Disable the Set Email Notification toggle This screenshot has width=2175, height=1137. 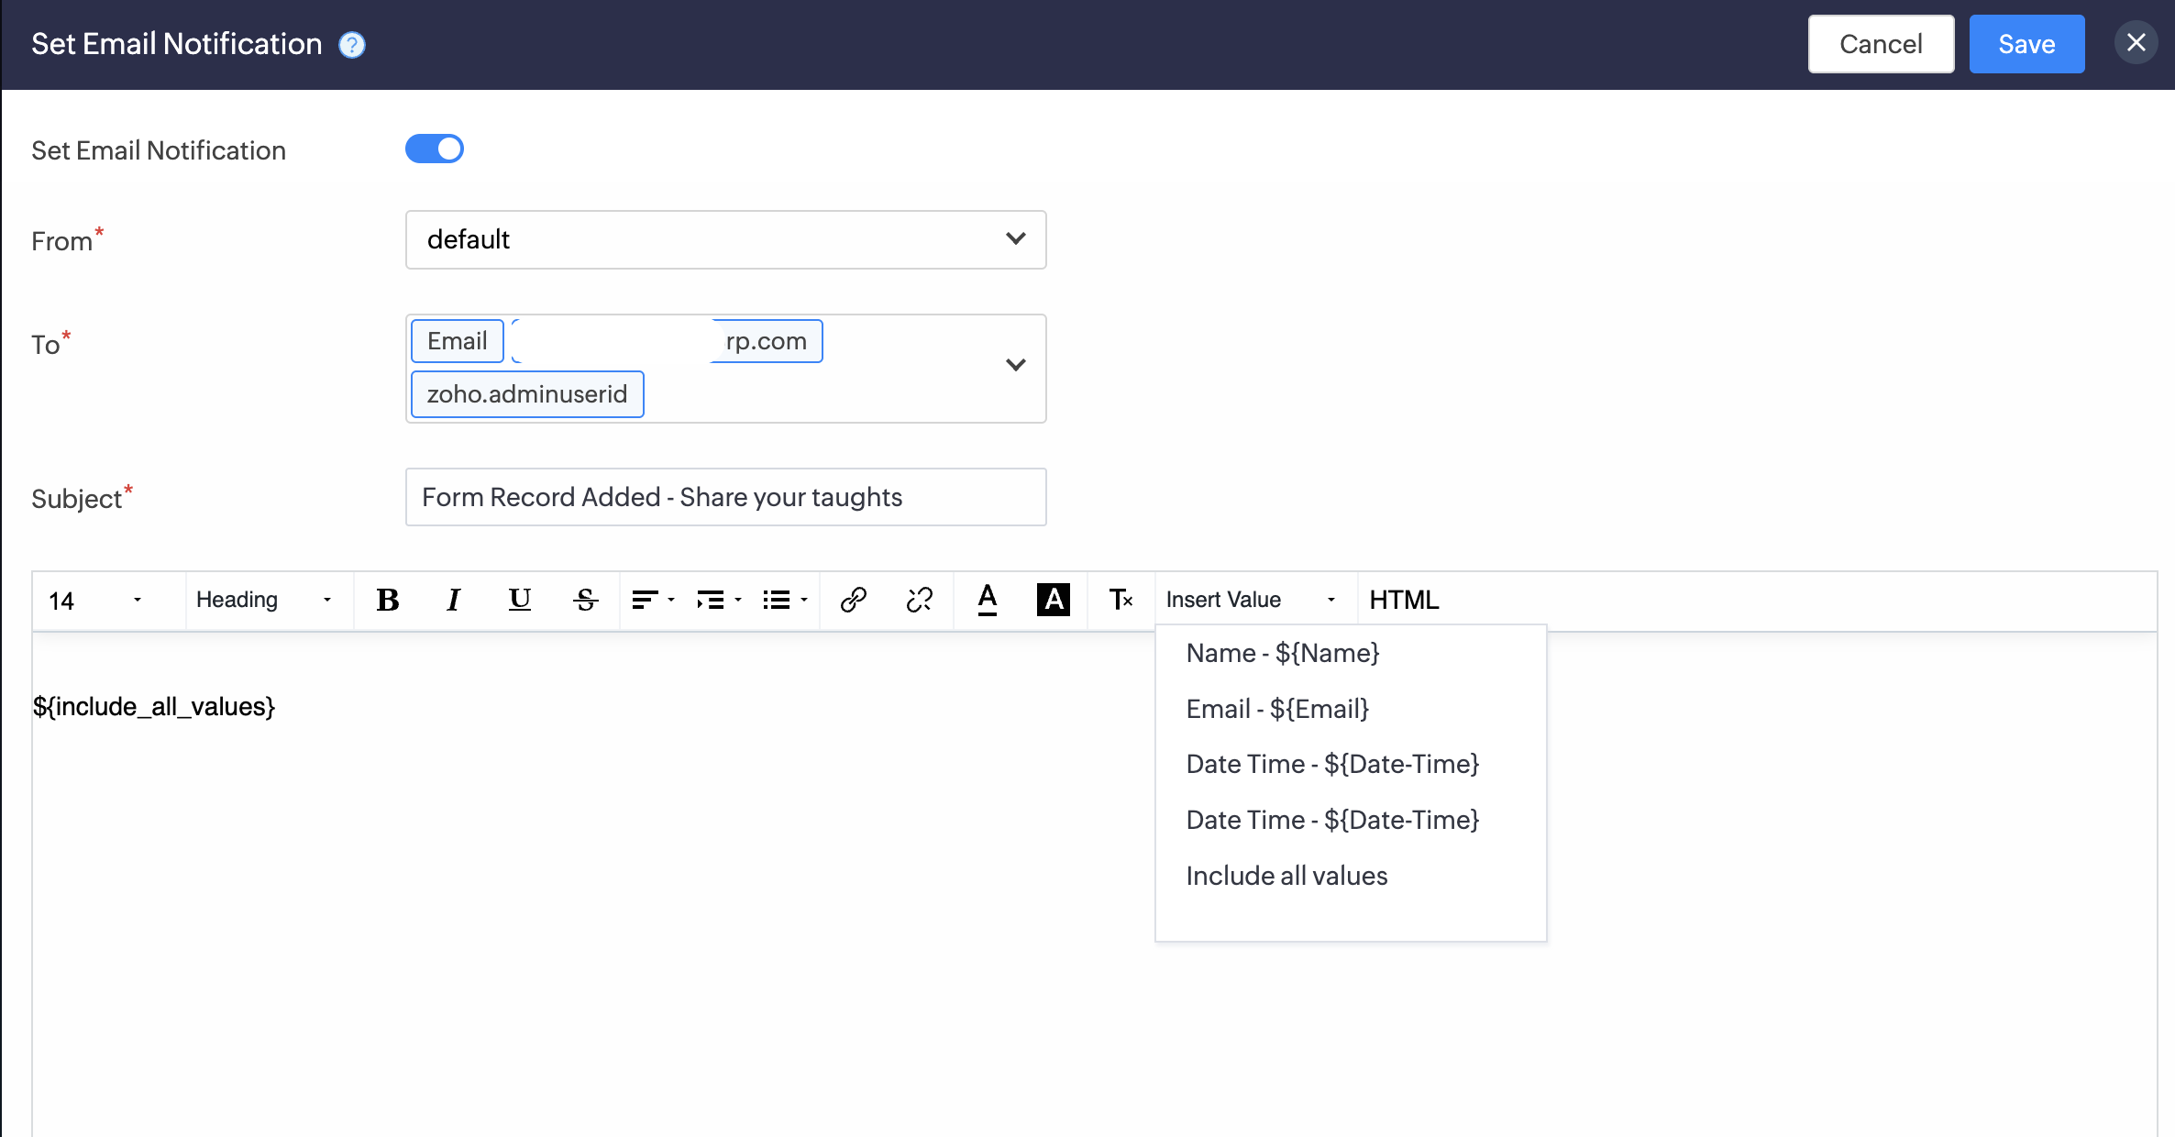point(435,149)
